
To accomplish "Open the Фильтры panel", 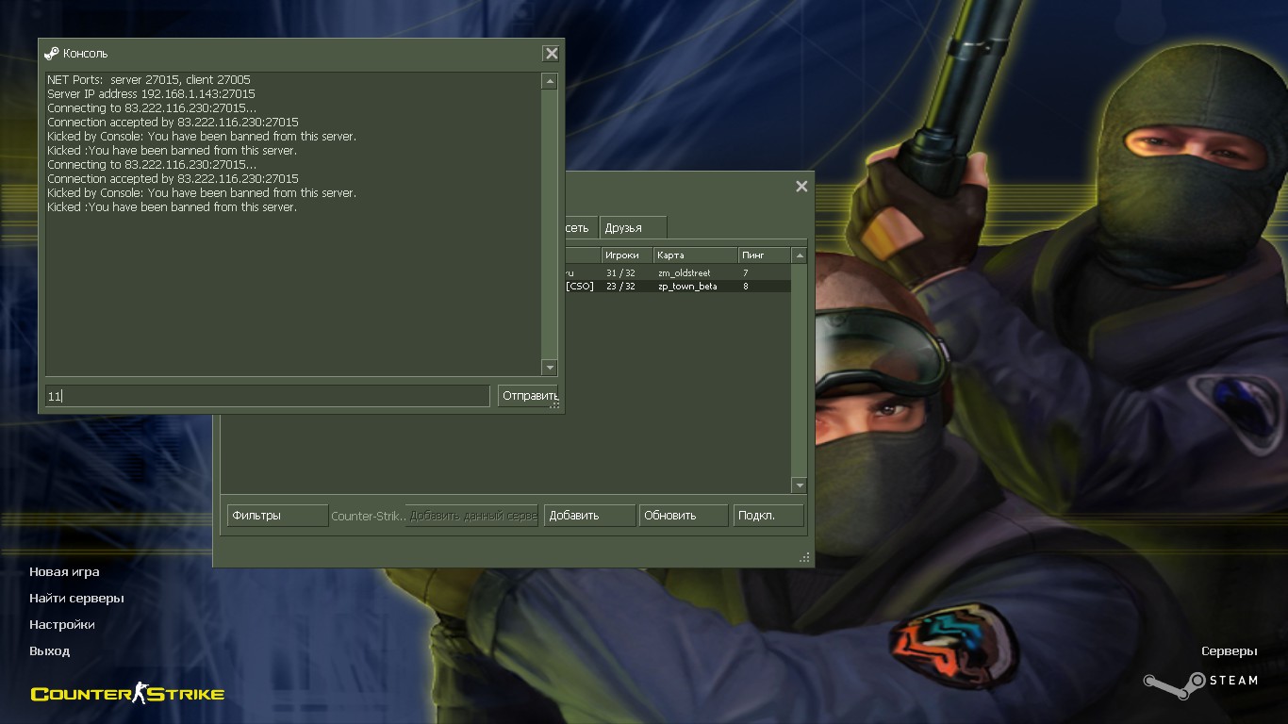I will (x=277, y=516).
